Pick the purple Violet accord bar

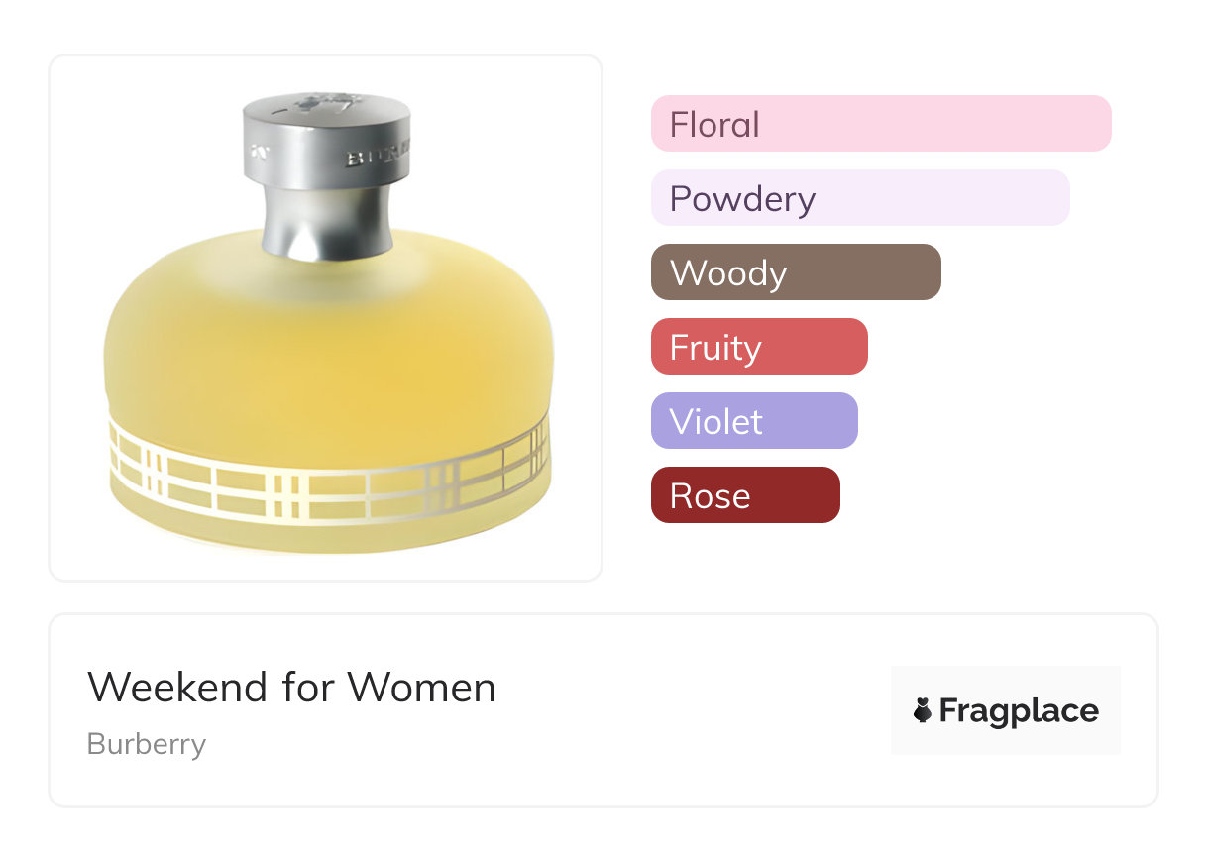pos(753,421)
